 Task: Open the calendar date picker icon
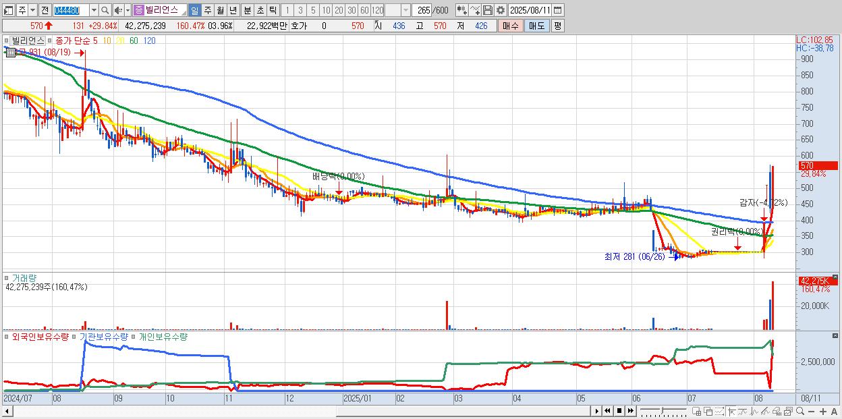(x=558, y=10)
